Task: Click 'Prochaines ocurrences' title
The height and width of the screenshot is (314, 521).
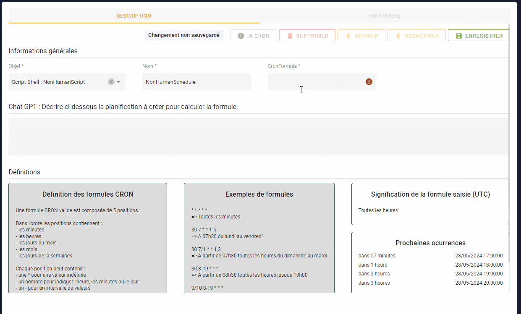Action: coord(430,243)
